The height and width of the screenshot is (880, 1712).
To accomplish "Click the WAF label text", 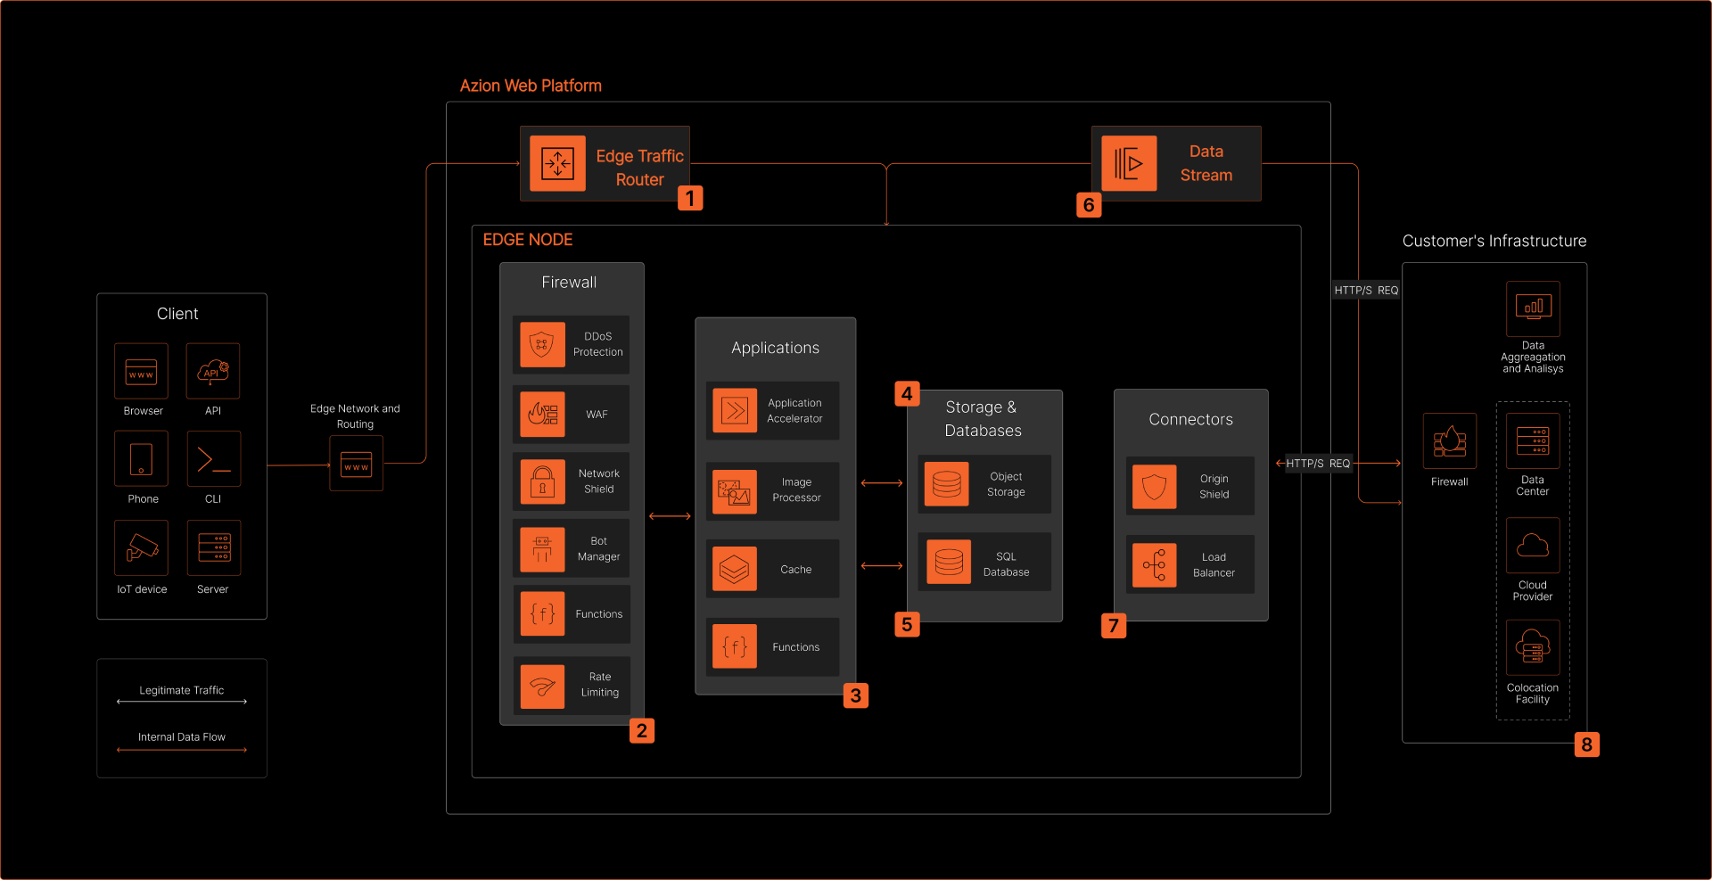I will coord(597,415).
